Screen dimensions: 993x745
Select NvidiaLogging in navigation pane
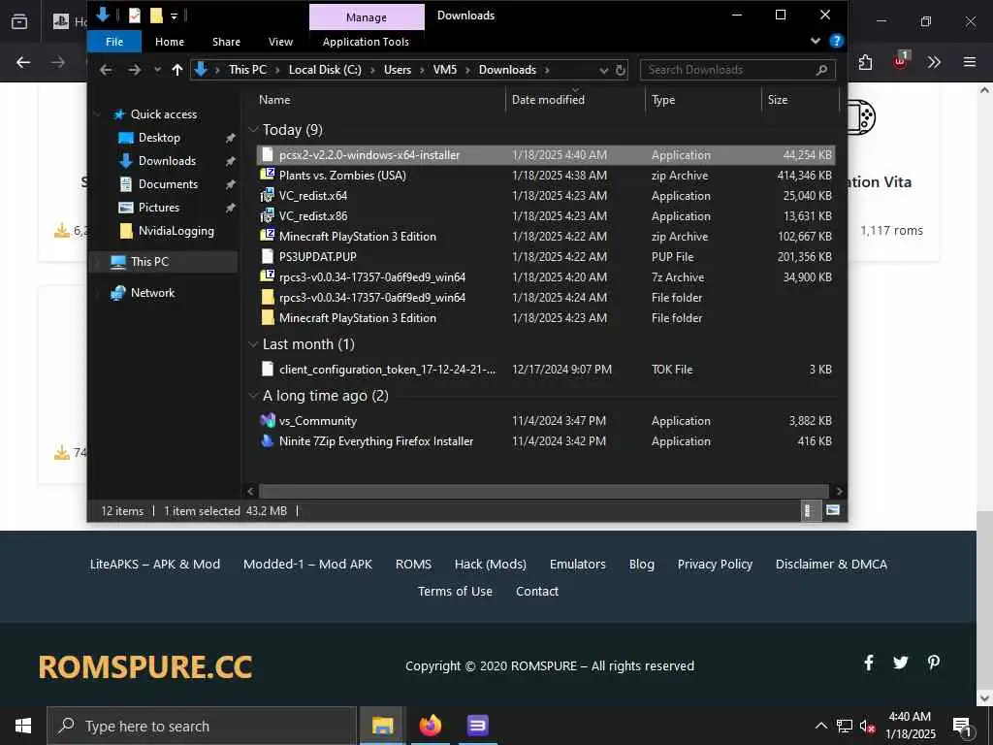[x=176, y=231]
